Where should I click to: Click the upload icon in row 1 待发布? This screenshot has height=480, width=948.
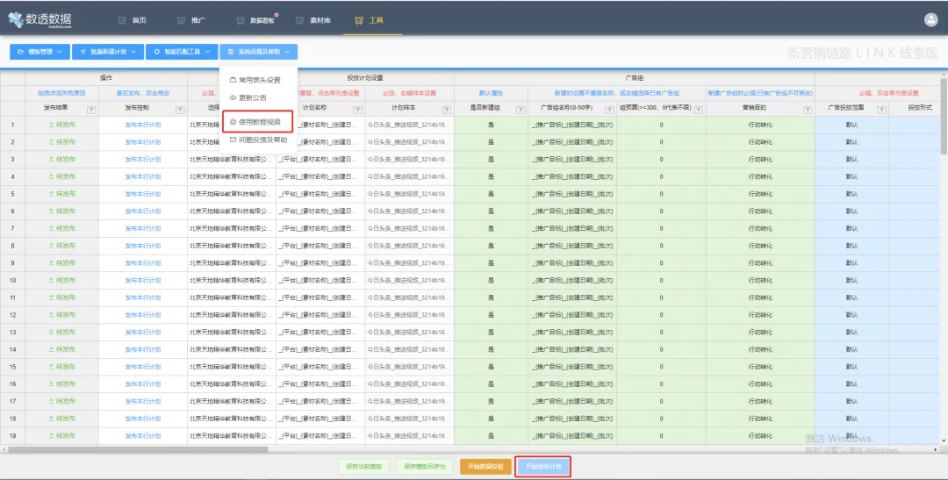click(51, 125)
